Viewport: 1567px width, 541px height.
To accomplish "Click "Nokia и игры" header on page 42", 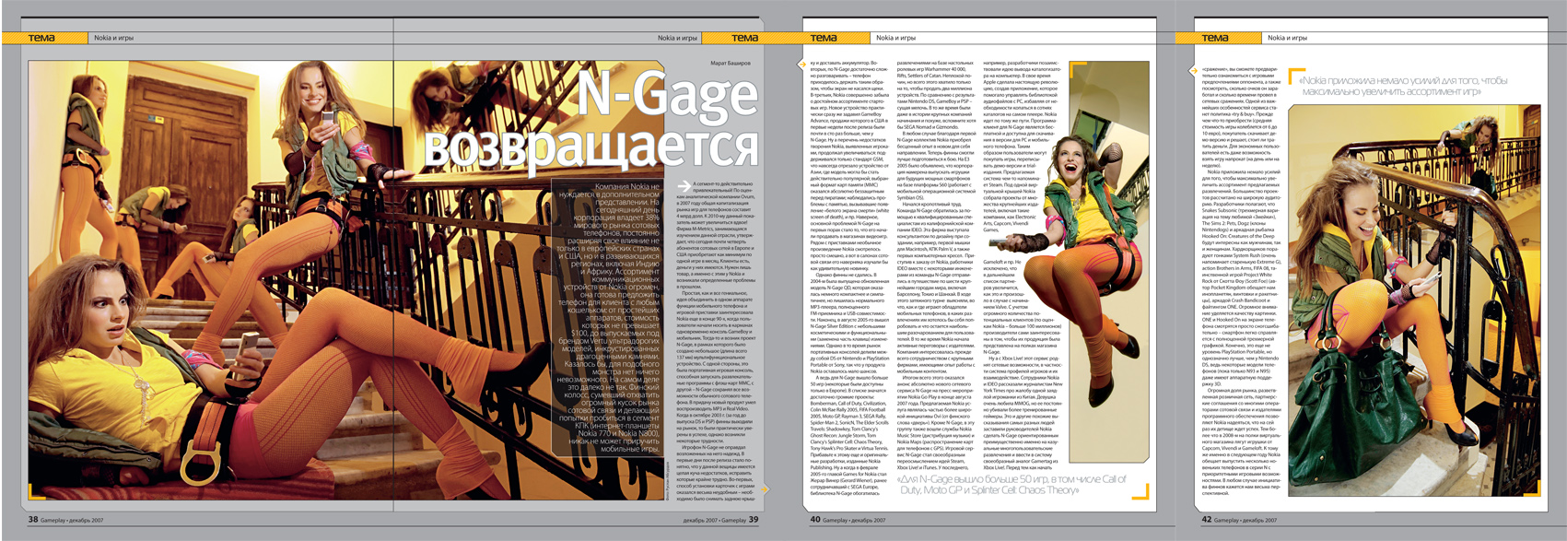I will (1287, 38).
